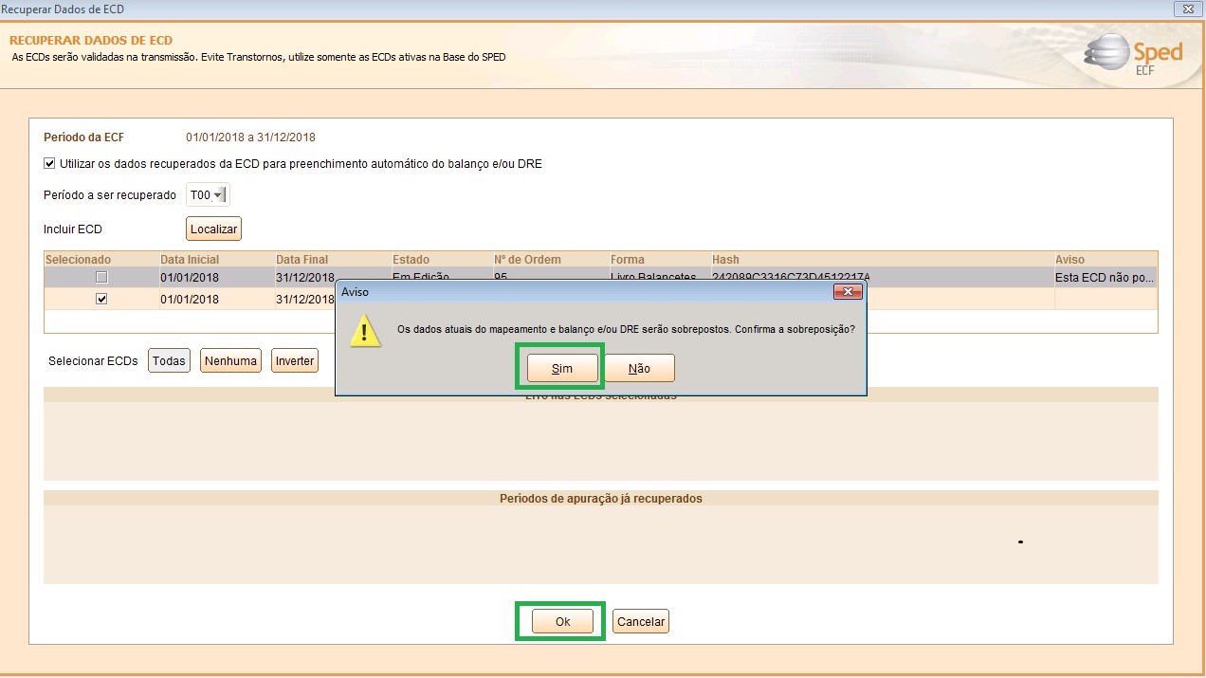Click the period '01/01/2018 a 31/12/2018' text
This screenshot has height=678, width=1206.
(x=250, y=137)
